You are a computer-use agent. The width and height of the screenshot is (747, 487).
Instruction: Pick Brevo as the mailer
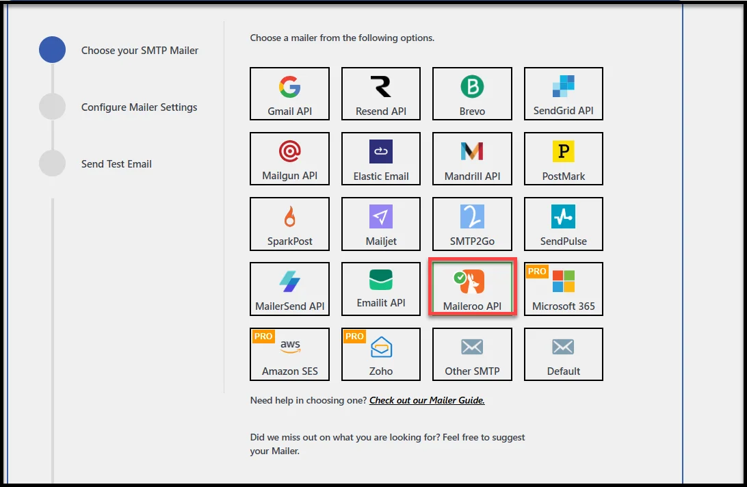click(472, 93)
